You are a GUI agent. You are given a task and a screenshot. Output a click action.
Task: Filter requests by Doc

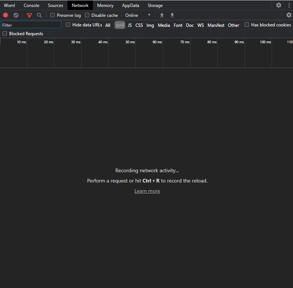pyautogui.click(x=190, y=25)
